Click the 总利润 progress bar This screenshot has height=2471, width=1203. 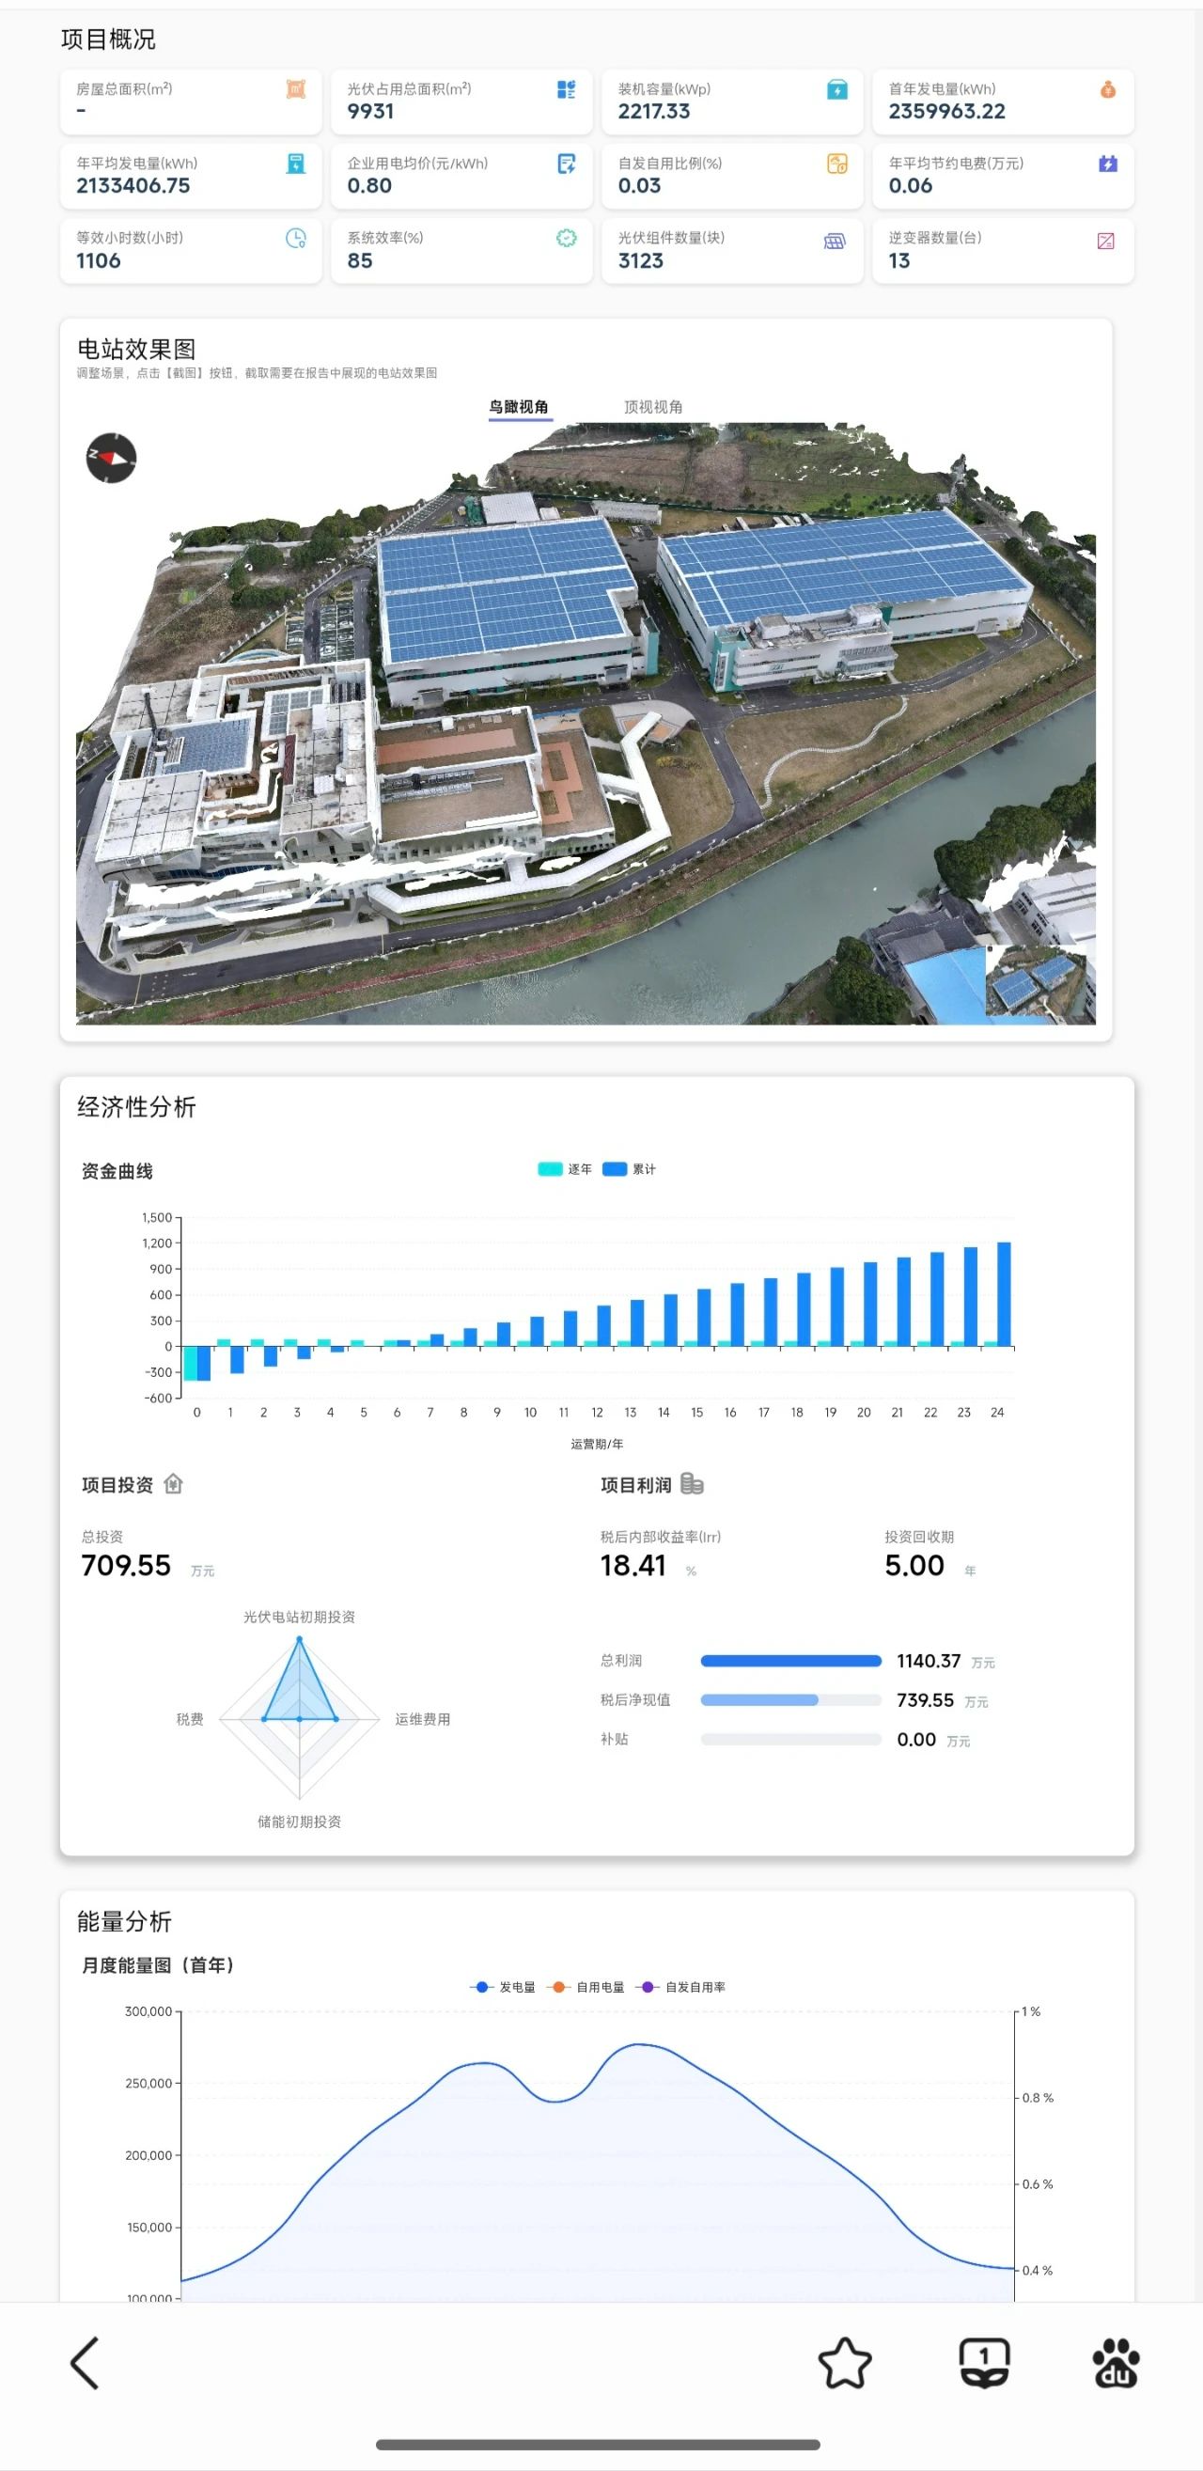point(790,1661)
